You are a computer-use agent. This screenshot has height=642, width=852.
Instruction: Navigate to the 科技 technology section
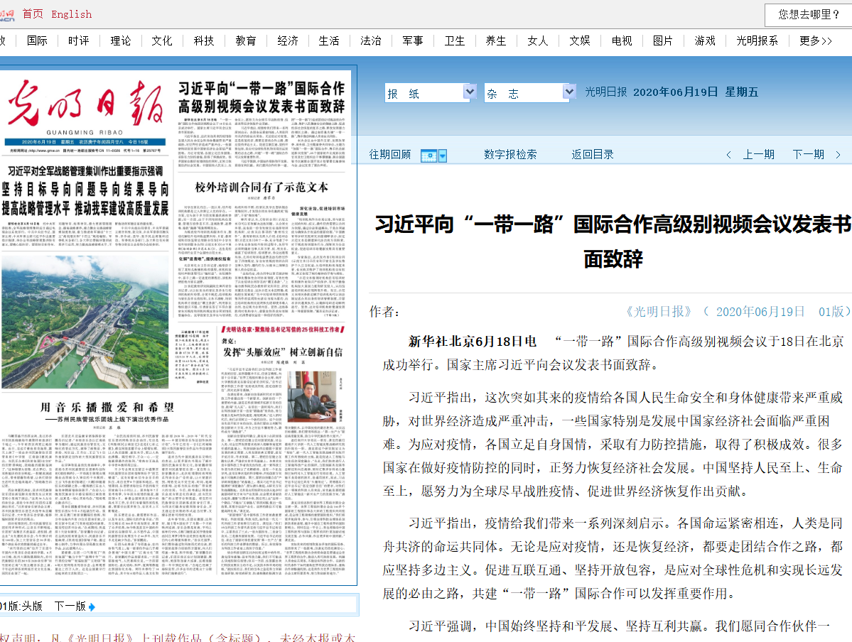204,40
